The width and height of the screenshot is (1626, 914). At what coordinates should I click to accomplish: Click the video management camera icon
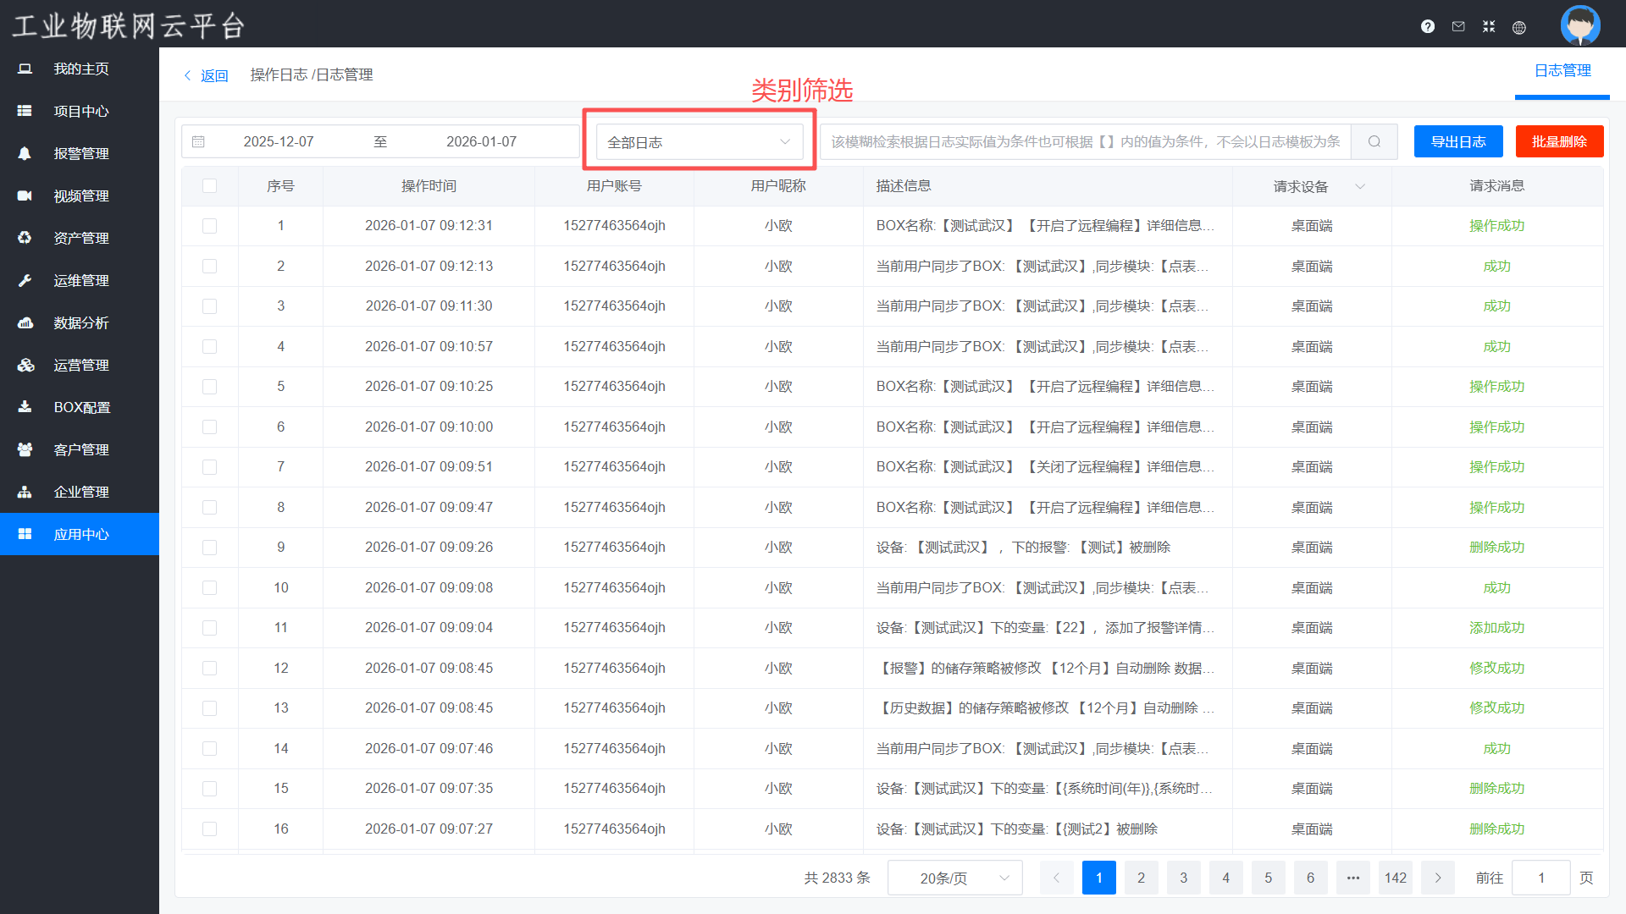25,195
